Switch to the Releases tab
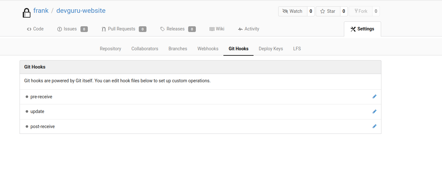The width and height of the screenshot is (442, 195). [x=175, y=29]
